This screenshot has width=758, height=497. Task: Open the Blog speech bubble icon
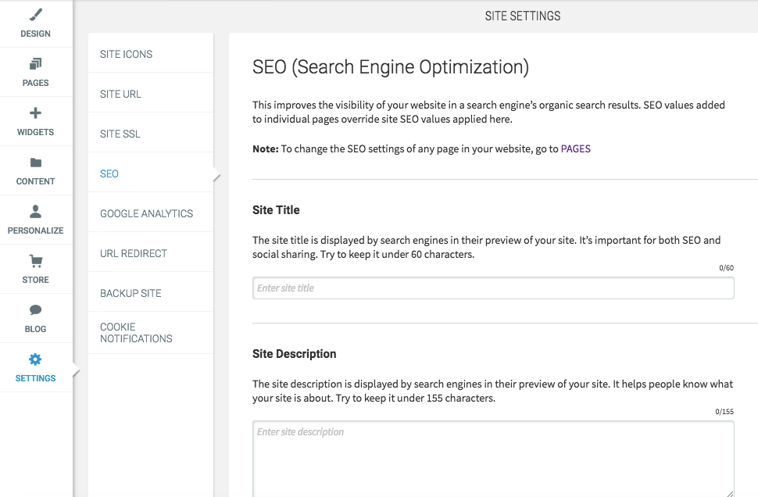(35, 310)
